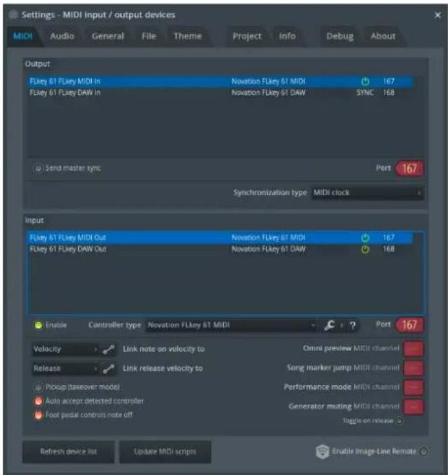Viewport: 448px width, 475px height.
Task: Toggle Auto accept detected controller
Action: click(x=38, y=401)
